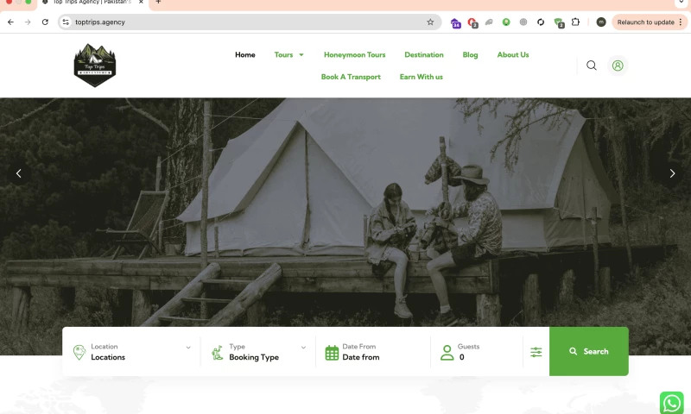Click the Guests count field
The image size is (691, 414).
[x=479, y=352]
